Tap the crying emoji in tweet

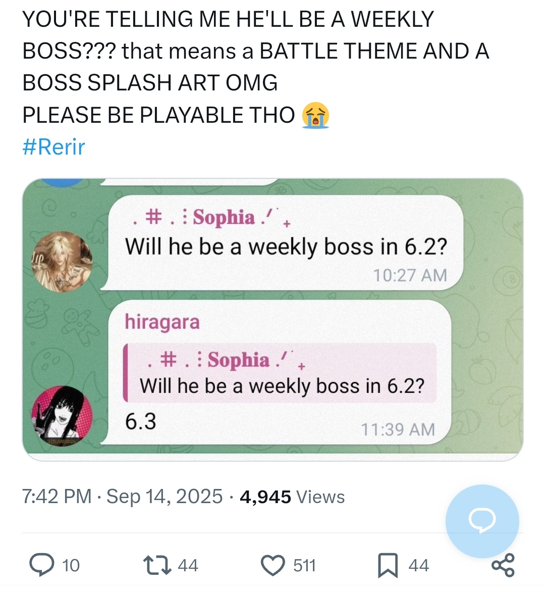[315, 115]
